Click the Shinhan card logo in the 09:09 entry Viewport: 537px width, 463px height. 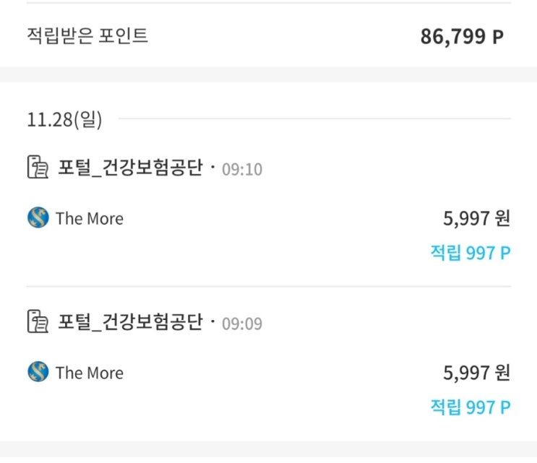pos(38,372)
